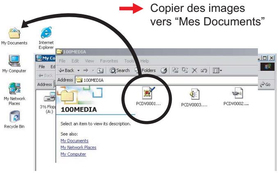Open the Views dropdown button
This screenshot has height=173, width=278.
click(x=217, y=71)
